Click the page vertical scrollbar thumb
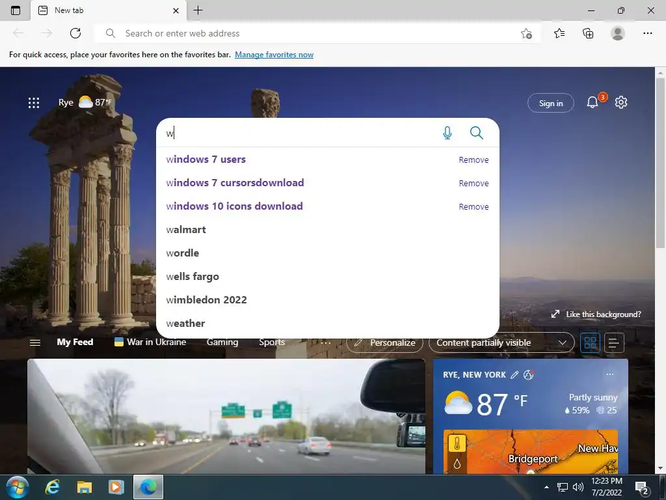This screenshot has width=666, height=500. pos(660,163)
